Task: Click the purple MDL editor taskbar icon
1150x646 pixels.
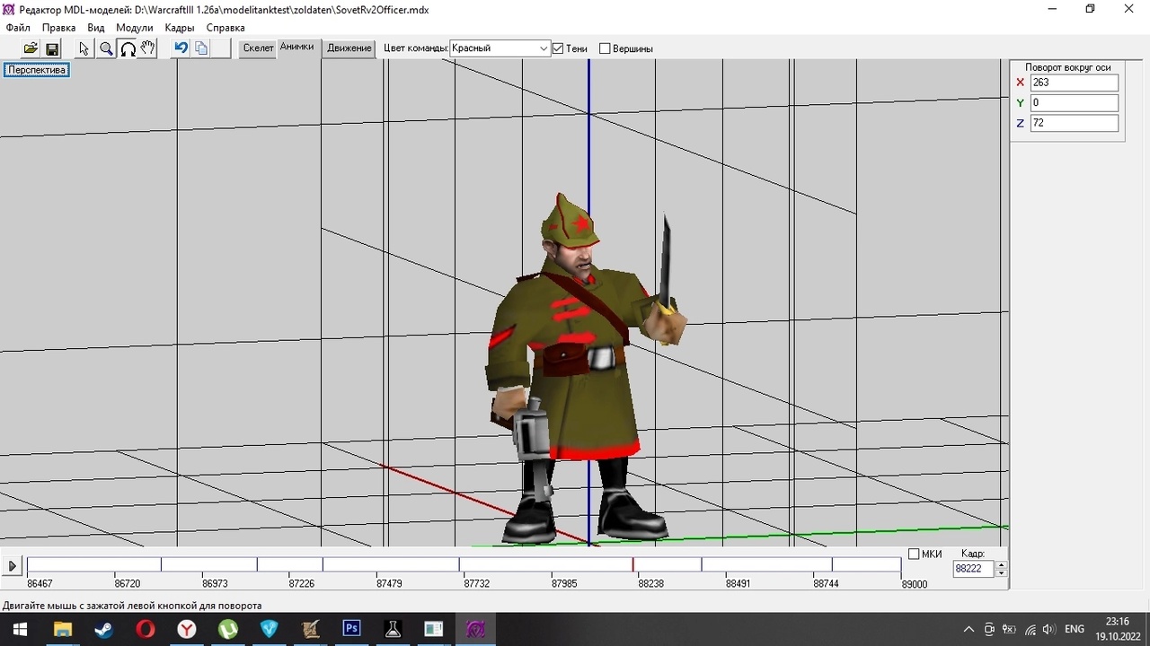Action: 475,629
